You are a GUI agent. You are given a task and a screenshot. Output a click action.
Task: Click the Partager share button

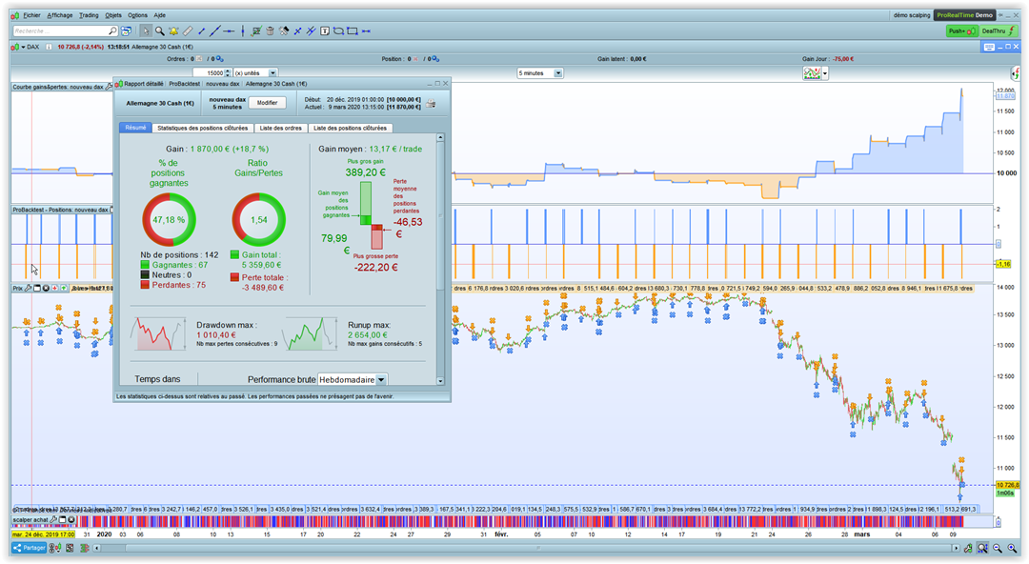click(x=29, y=548)
